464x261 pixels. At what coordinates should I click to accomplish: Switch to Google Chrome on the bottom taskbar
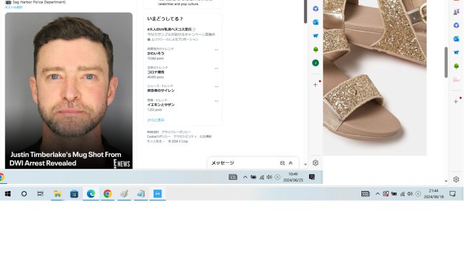107,194
